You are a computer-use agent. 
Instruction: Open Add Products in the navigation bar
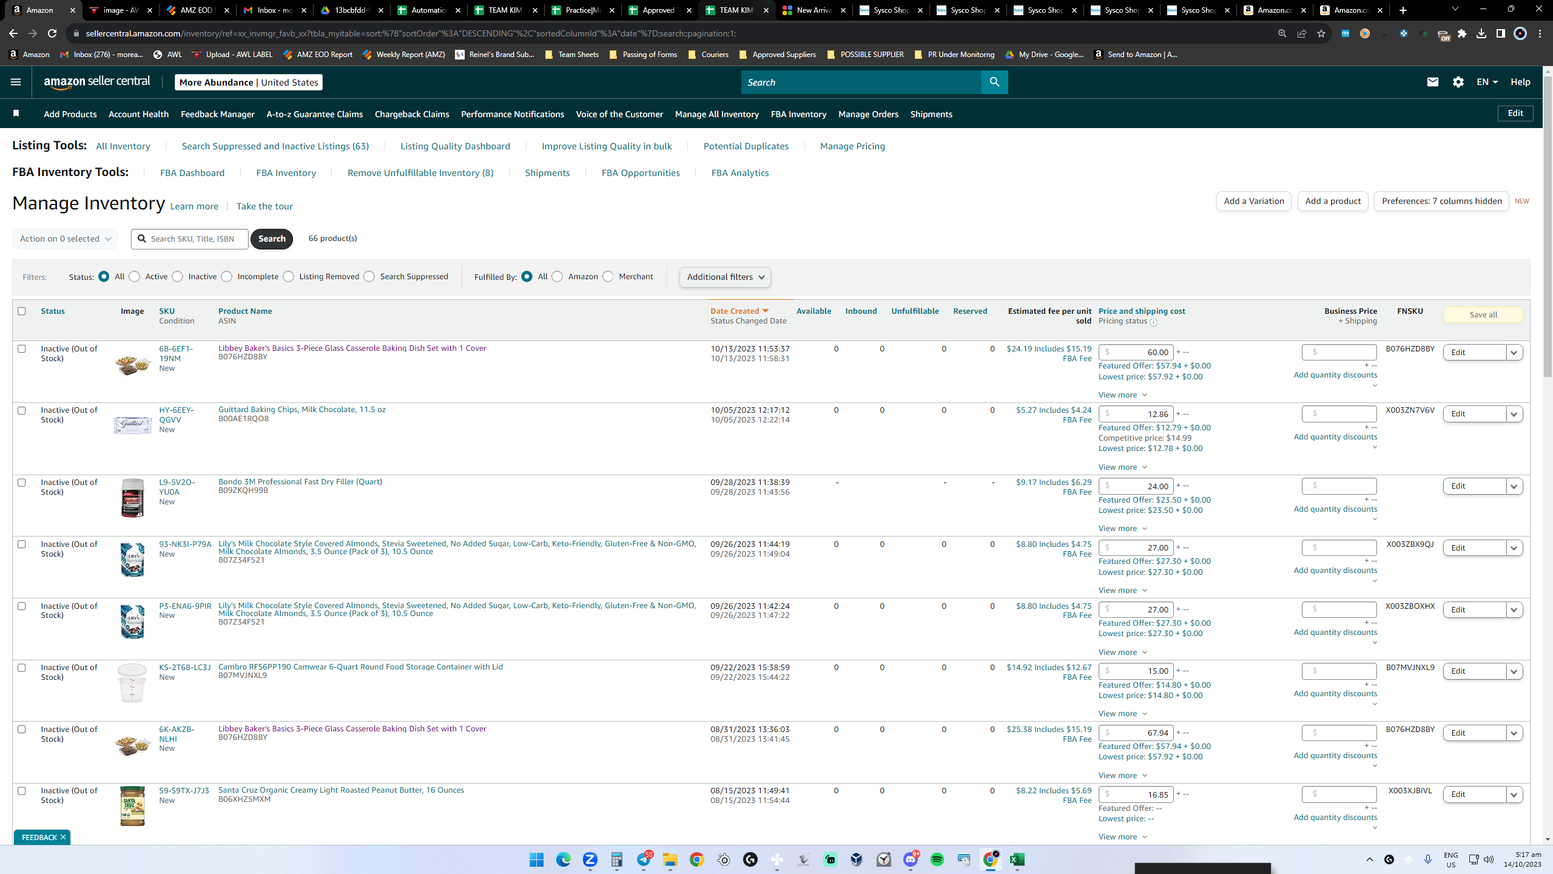[70, 114]
